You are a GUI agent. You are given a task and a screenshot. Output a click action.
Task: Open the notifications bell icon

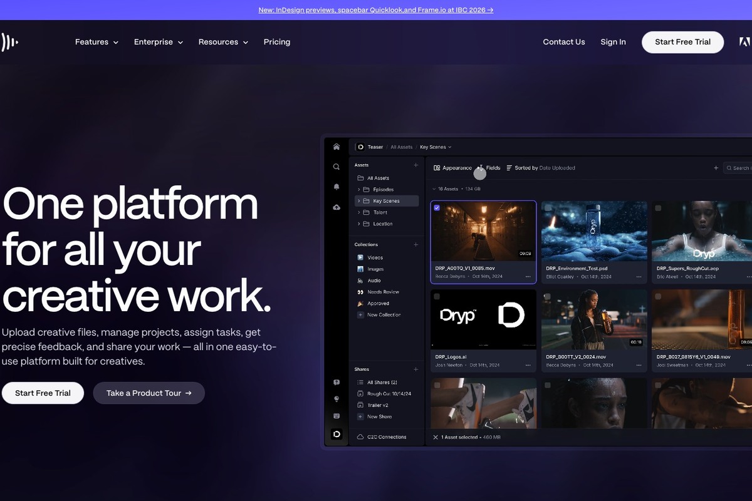337,187
